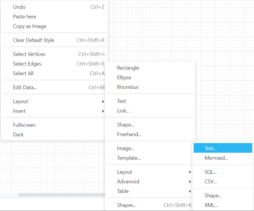Start Freehand drawing
The width and height of the screenshot is (254, 211).
[x=129, y=134]
